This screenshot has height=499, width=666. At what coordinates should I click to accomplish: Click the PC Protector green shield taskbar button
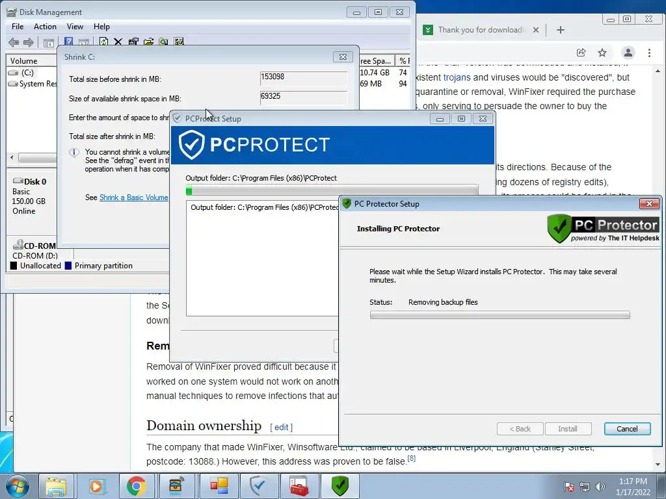[340, 486]
